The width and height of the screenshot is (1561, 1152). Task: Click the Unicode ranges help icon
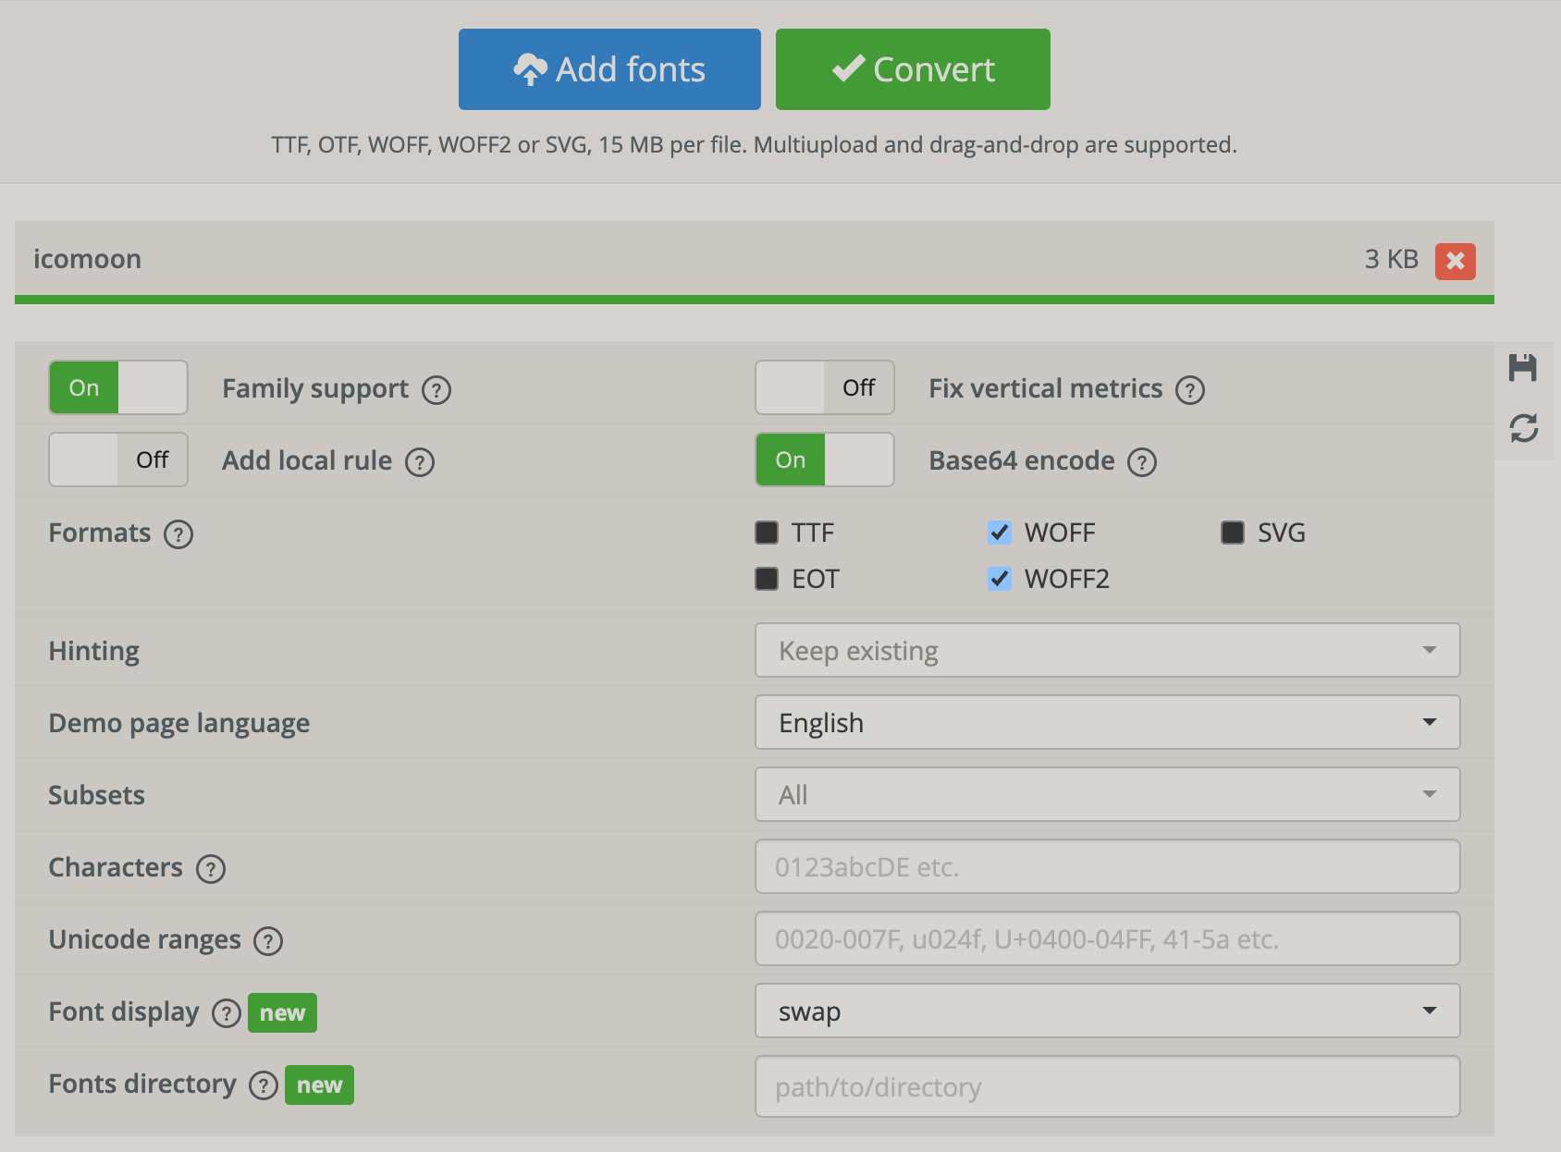pyautogui.click(x=268, y=941)
